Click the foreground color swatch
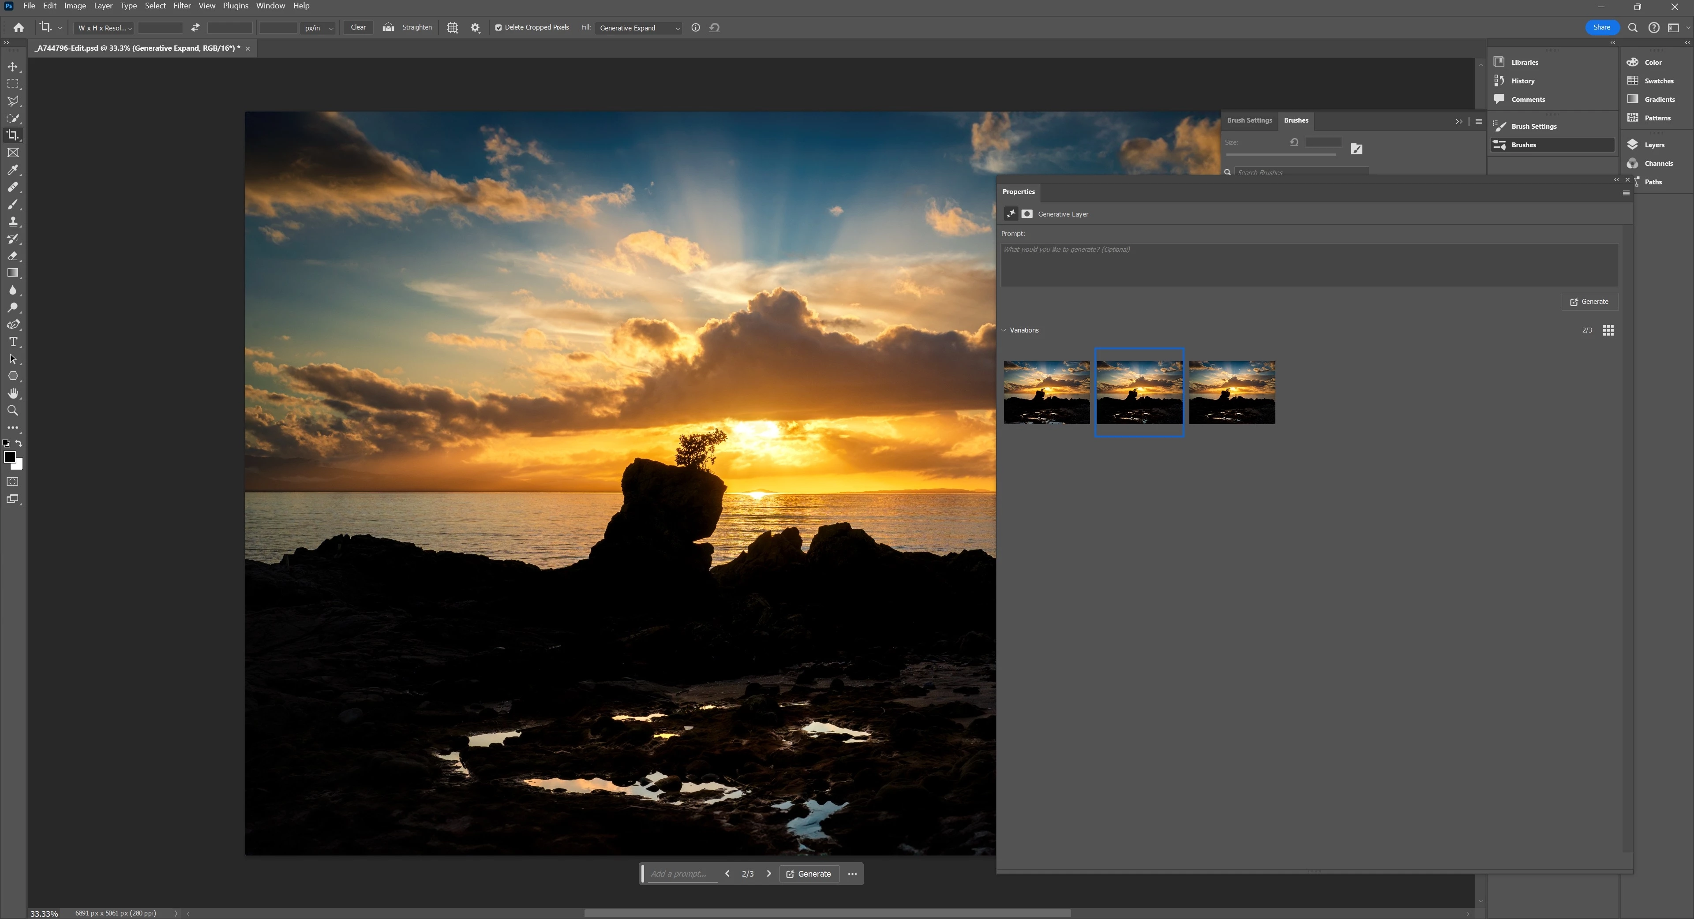1694x919 pixels. point(9,458)
